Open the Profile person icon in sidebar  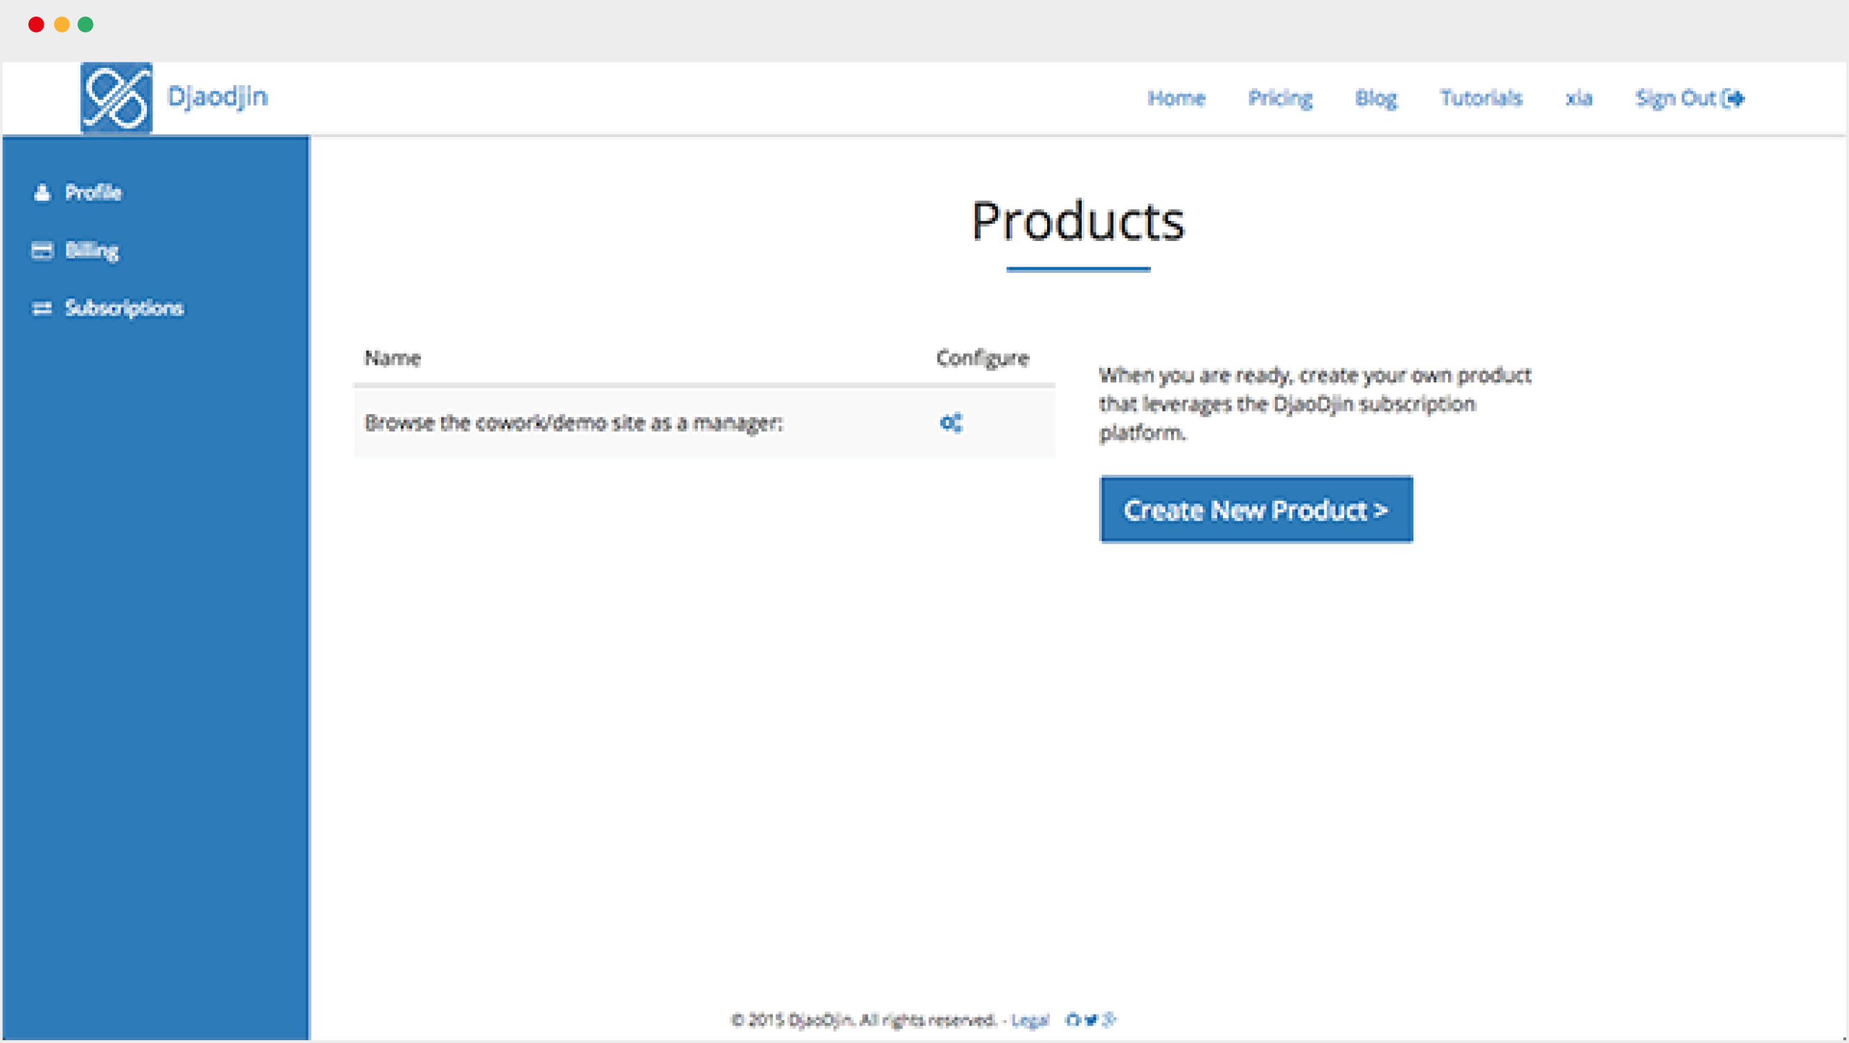tap(42, 193)
